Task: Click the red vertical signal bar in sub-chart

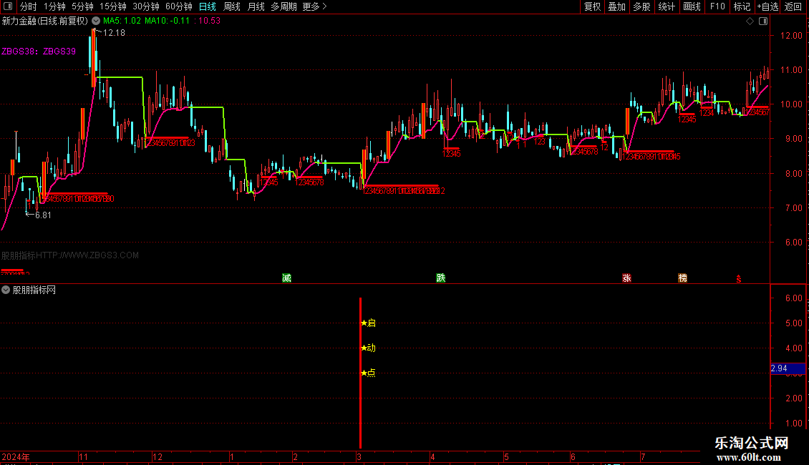Action: [x=360, y=373]
